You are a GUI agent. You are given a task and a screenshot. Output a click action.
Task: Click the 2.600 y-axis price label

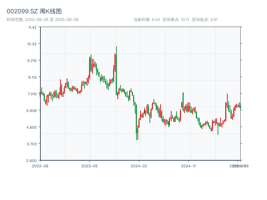click(32, 161)
